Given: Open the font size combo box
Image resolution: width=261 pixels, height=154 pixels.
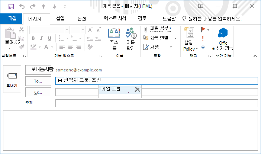Looking at the screenshot, I should [78, 30].
